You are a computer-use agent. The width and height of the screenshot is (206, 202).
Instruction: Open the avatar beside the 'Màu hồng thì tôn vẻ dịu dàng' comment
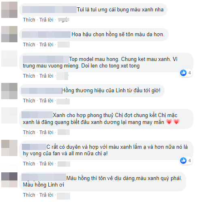(x=9, y=180)
